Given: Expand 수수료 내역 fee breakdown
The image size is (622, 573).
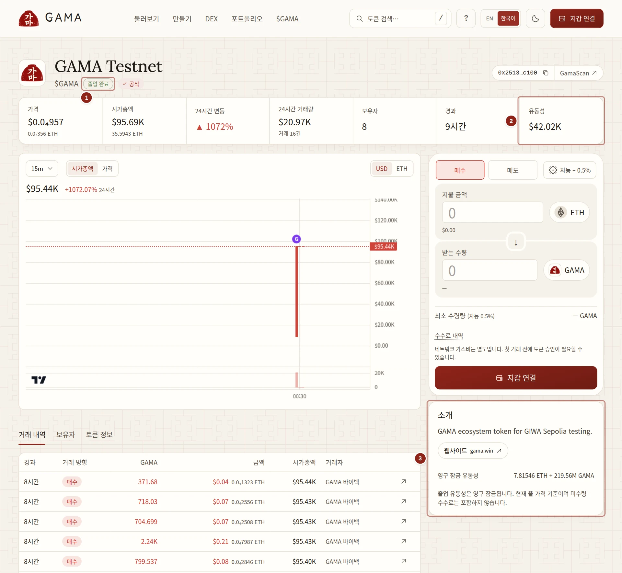Looking at the screenshot, I should pos(449,336).
